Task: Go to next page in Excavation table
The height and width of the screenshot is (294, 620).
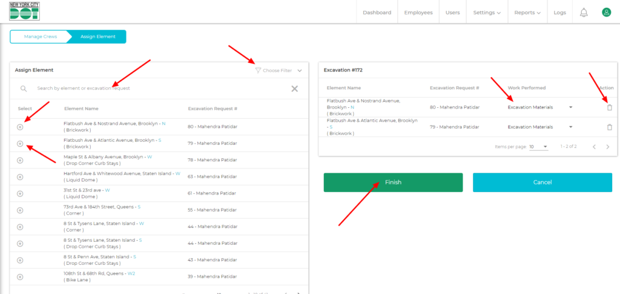Action: point(608,147)
